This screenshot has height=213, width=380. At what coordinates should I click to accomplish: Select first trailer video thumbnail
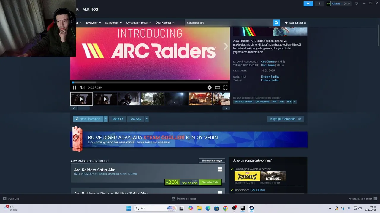pyautogui.click(x=81, y=99)
